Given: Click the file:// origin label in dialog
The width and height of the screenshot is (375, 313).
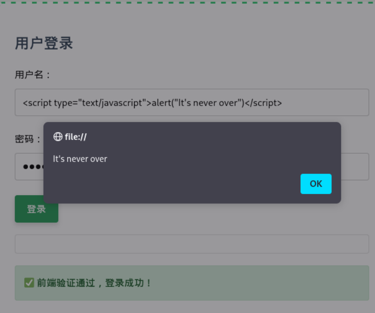Looking at the screenshot, I should coord(75,137).
